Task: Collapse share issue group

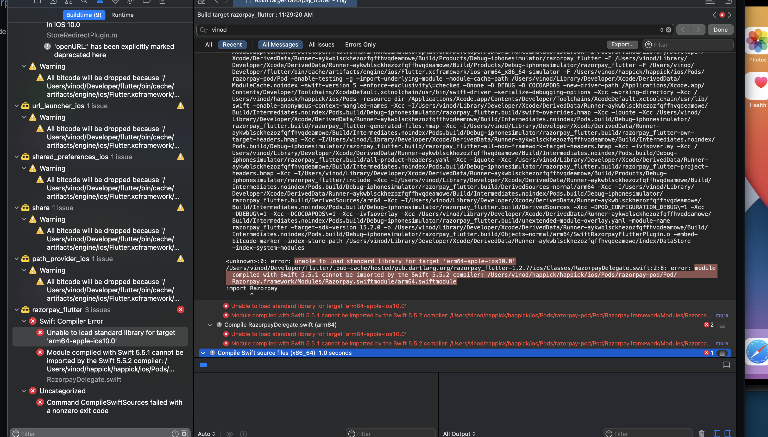Action: tap(17, 208)
